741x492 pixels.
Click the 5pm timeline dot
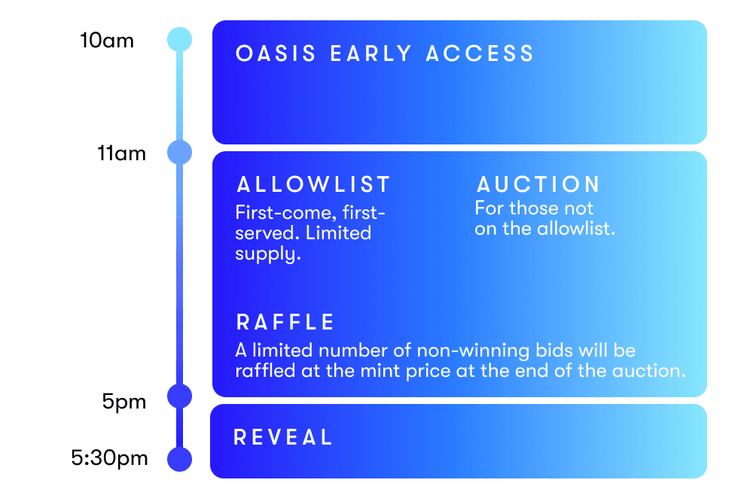(x=179, y=396)
